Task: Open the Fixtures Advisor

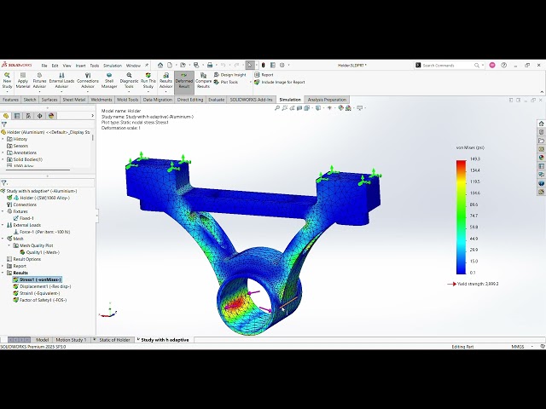Action: [39, 80]
